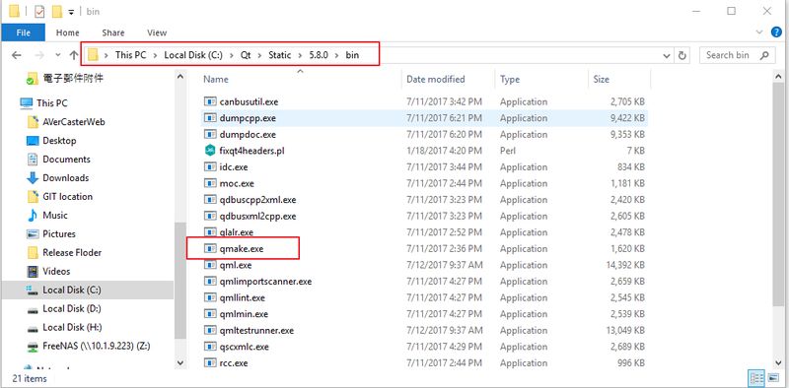This screenshot has height=388, width=789.
Task: Click the qdbusxml2cpp.exe file icon
Action: click(210, 216)
